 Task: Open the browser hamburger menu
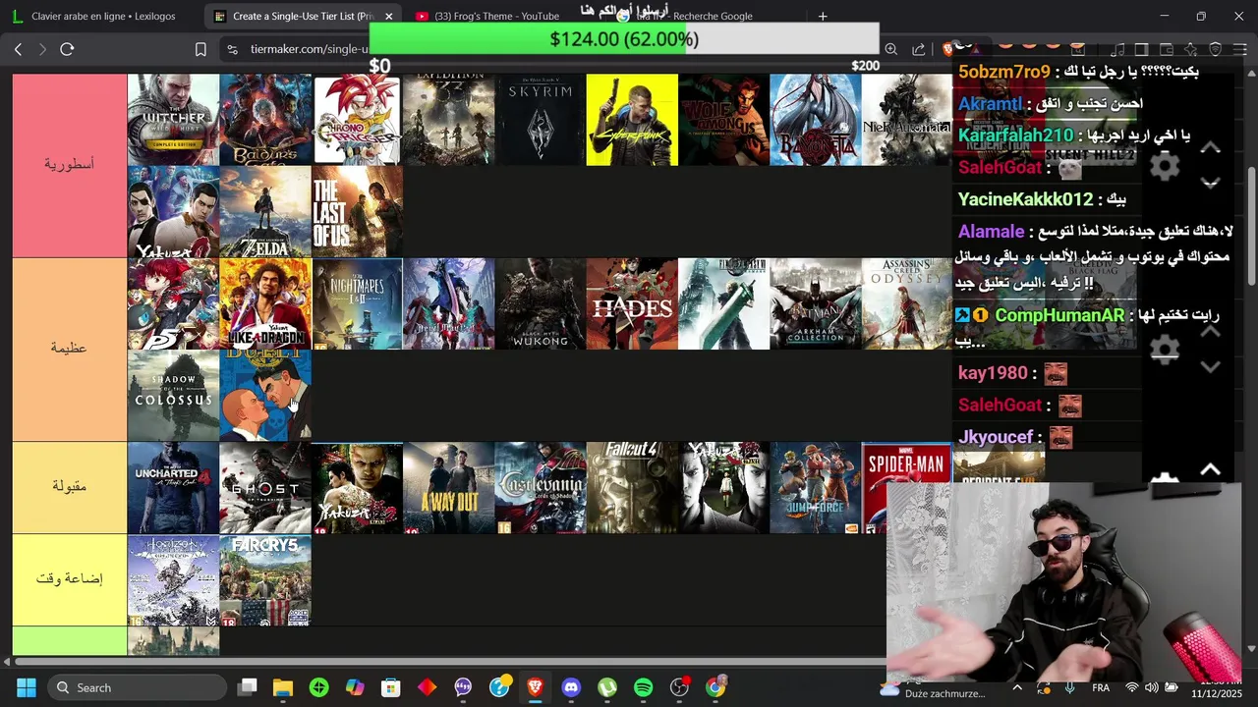tap(1239, 49)
